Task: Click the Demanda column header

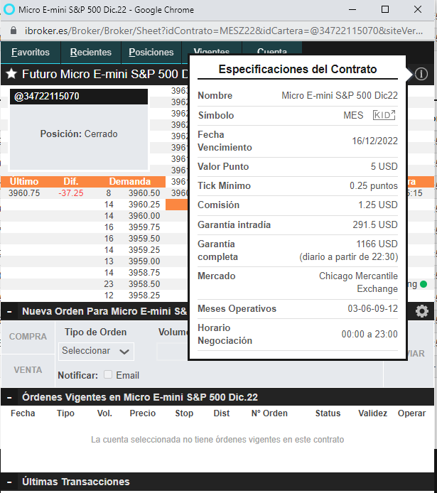Action: point(130,182)
